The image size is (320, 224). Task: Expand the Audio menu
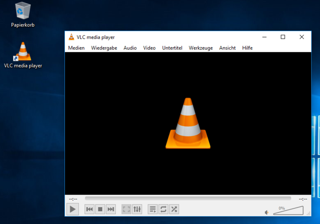pyautogui.click(x=130, y=48)
